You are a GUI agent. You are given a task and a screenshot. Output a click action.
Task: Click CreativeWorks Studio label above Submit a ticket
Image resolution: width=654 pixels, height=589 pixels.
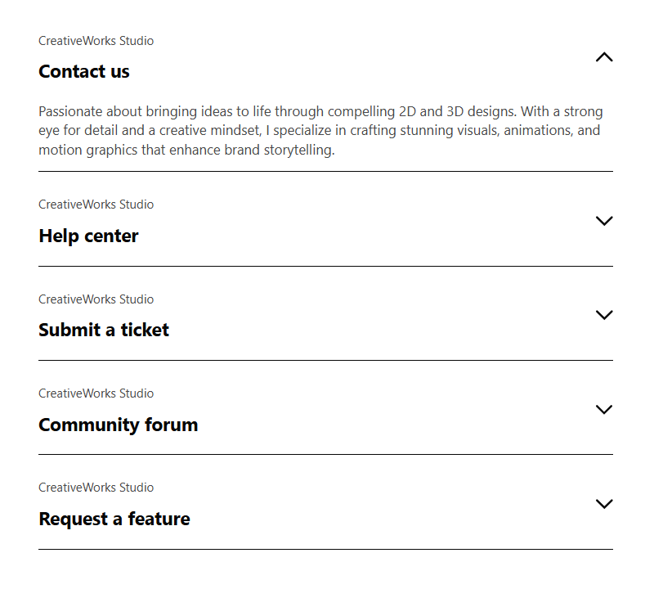tap(96, 299)
